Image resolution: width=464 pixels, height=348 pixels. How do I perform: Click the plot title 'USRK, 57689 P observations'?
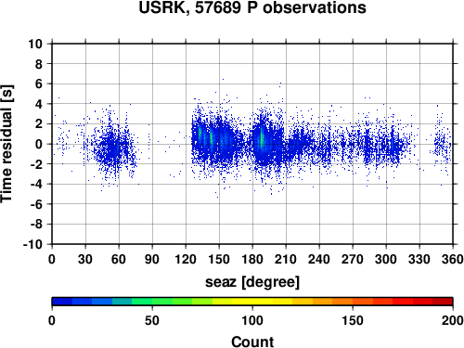252,7
